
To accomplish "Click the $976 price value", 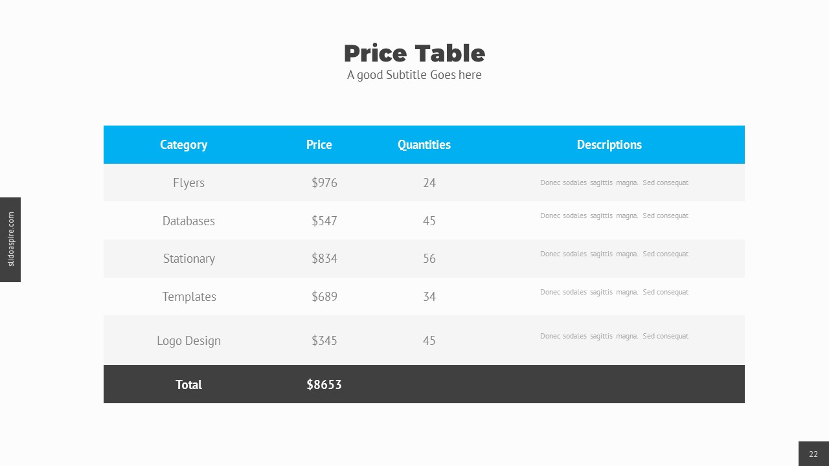I will click(324, 183).
